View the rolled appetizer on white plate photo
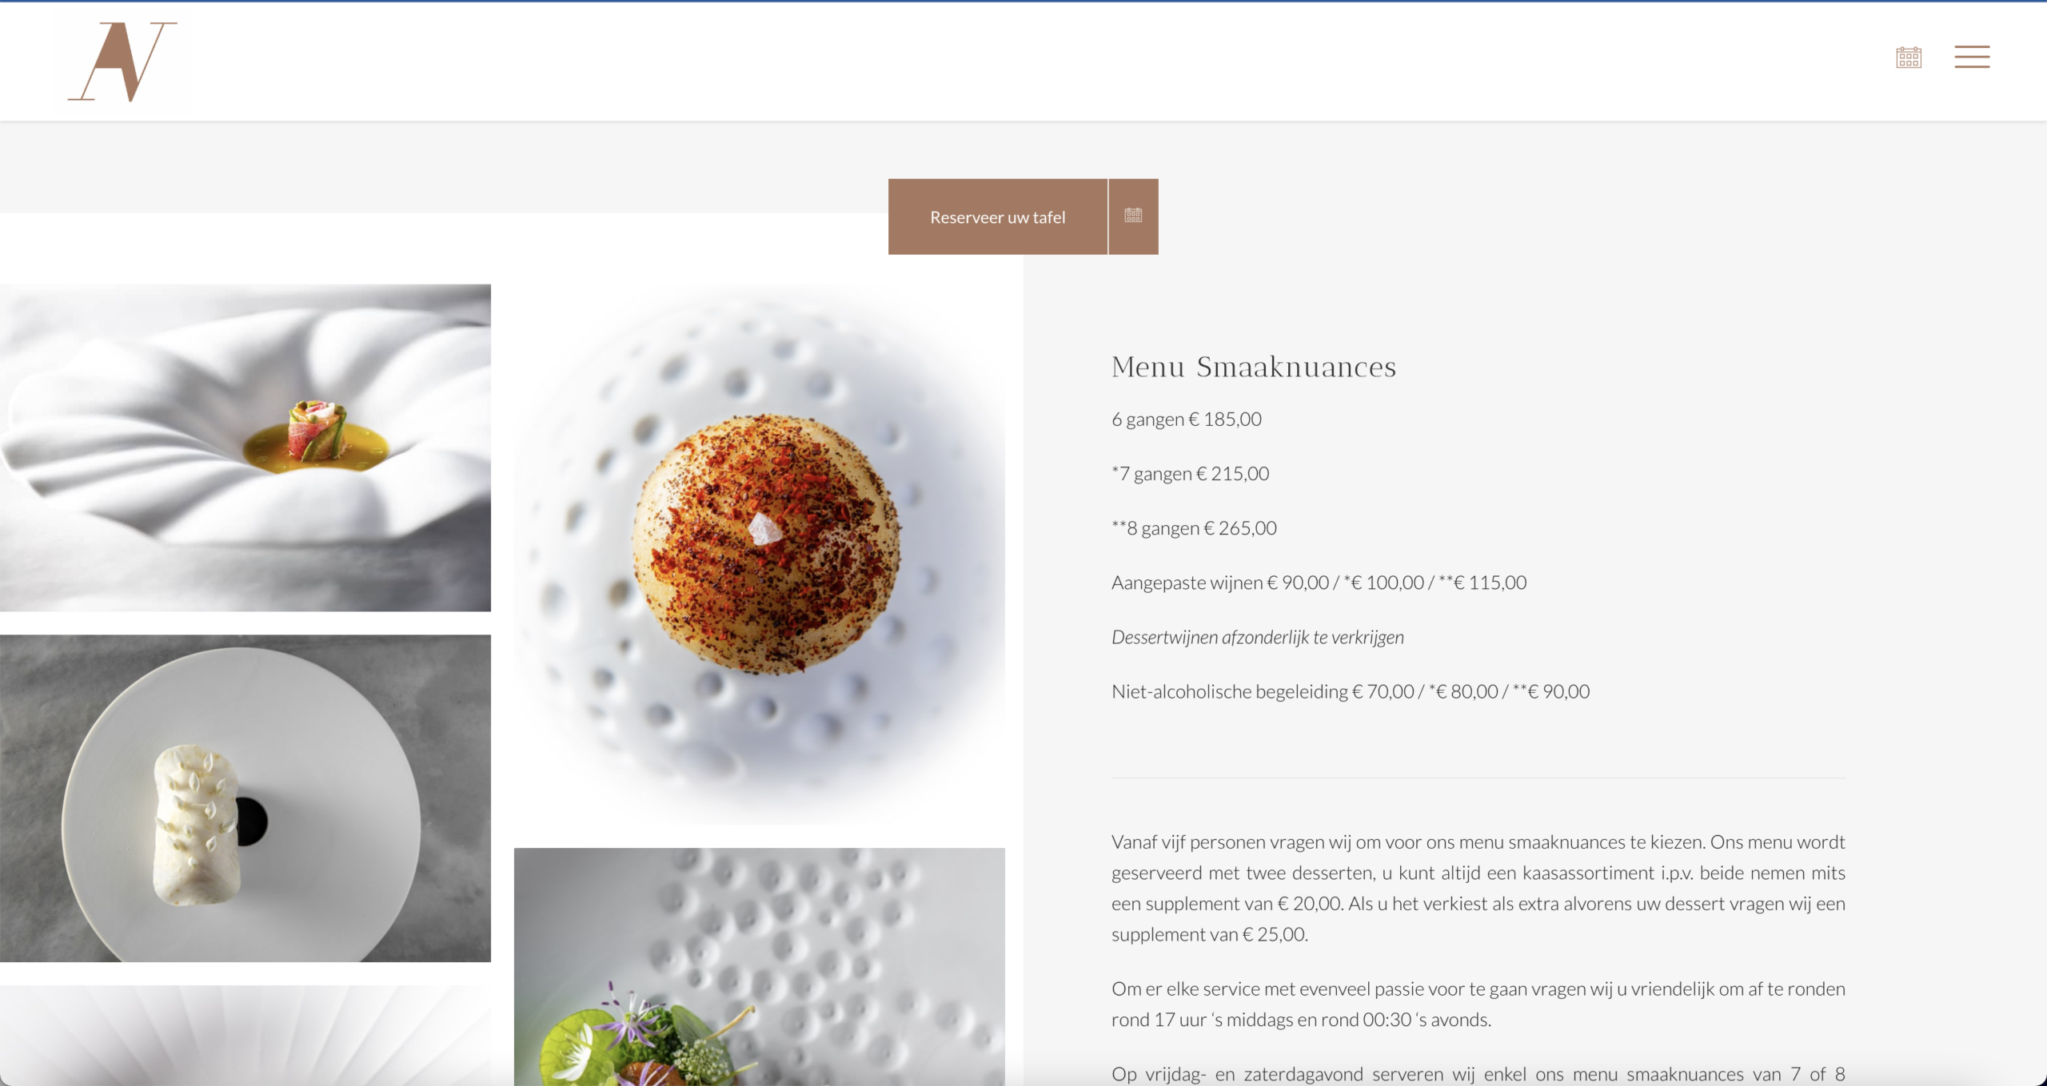2047x1086 pixels. point(245,448)
